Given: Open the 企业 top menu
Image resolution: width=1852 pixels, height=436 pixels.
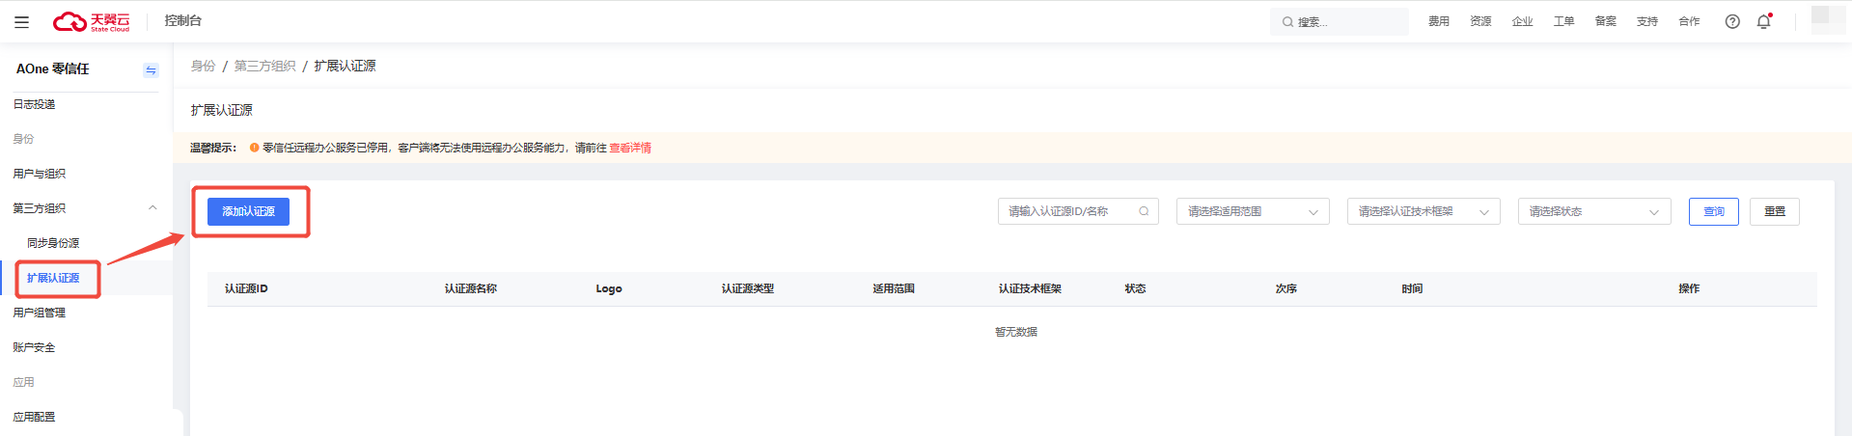Looking at the screenshot, I should point(1522,21).
